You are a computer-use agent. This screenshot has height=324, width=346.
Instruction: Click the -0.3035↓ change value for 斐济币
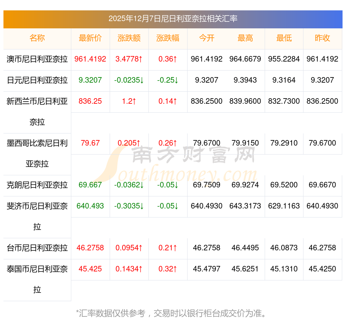(x=129, y=206)
